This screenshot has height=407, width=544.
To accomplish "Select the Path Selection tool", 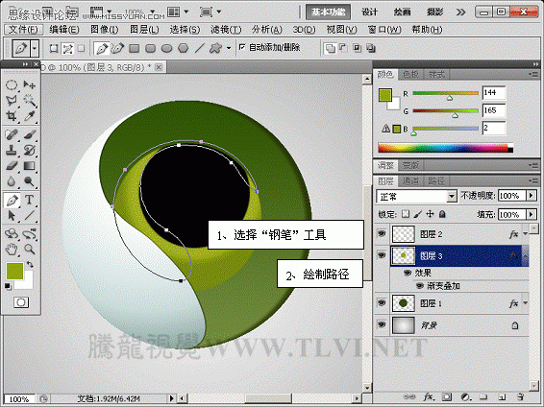I will point(12,215).
